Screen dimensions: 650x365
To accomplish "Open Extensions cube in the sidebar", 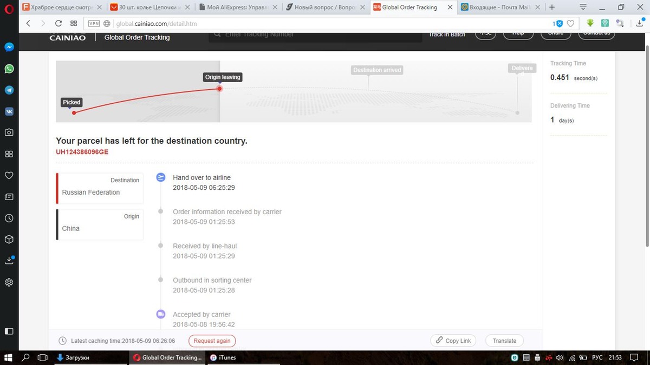I will [9, 239].
